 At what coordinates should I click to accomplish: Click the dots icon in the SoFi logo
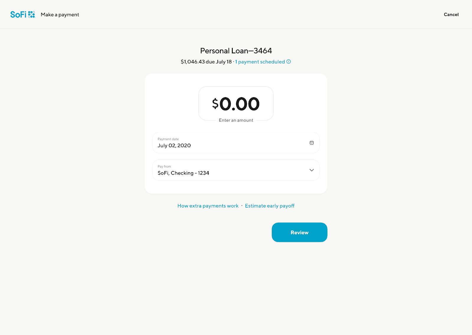(x=32, y=14)
